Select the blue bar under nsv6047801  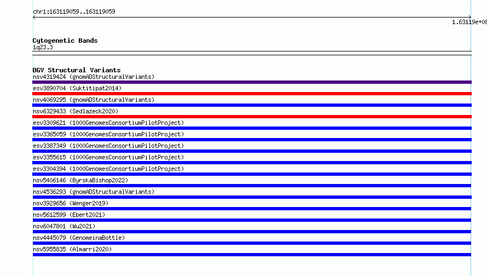point(252,232)
